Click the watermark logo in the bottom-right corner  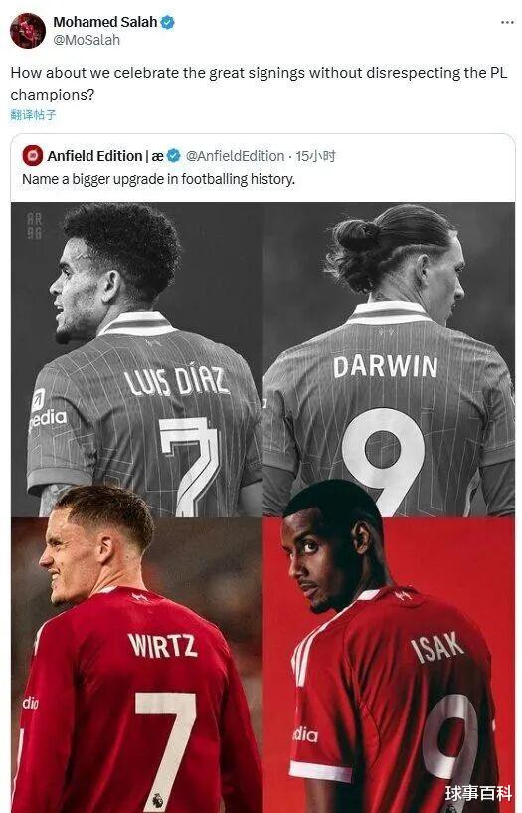[x=478, y=793]
